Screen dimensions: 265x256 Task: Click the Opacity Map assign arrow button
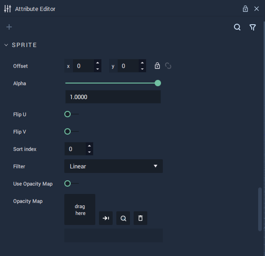(x=106, y=218)
